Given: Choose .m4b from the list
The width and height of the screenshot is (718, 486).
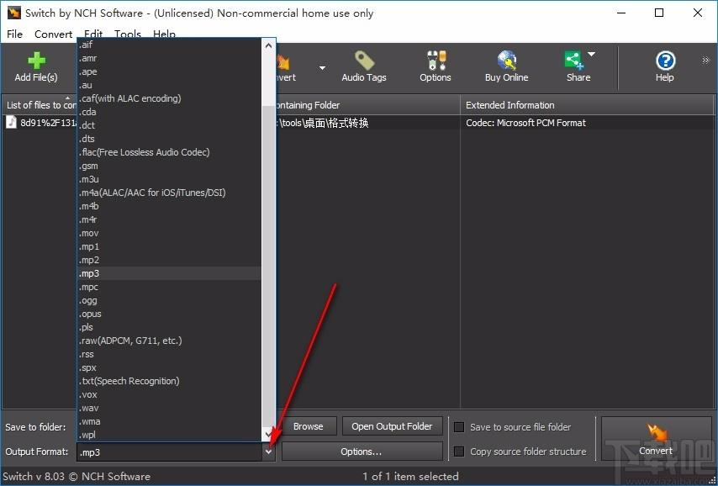Looking at the screenshot, I should point(168,206).
